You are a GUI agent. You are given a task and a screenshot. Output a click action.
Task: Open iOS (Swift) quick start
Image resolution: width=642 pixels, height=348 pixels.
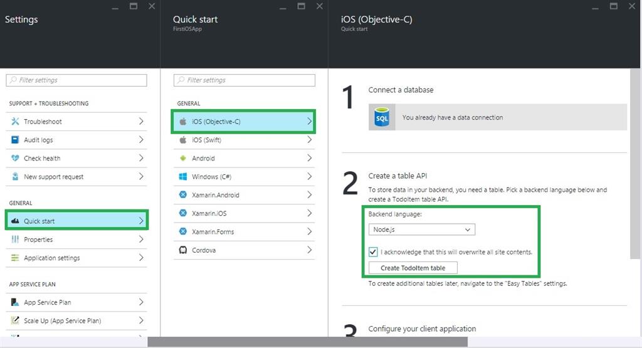pos(207,140)
